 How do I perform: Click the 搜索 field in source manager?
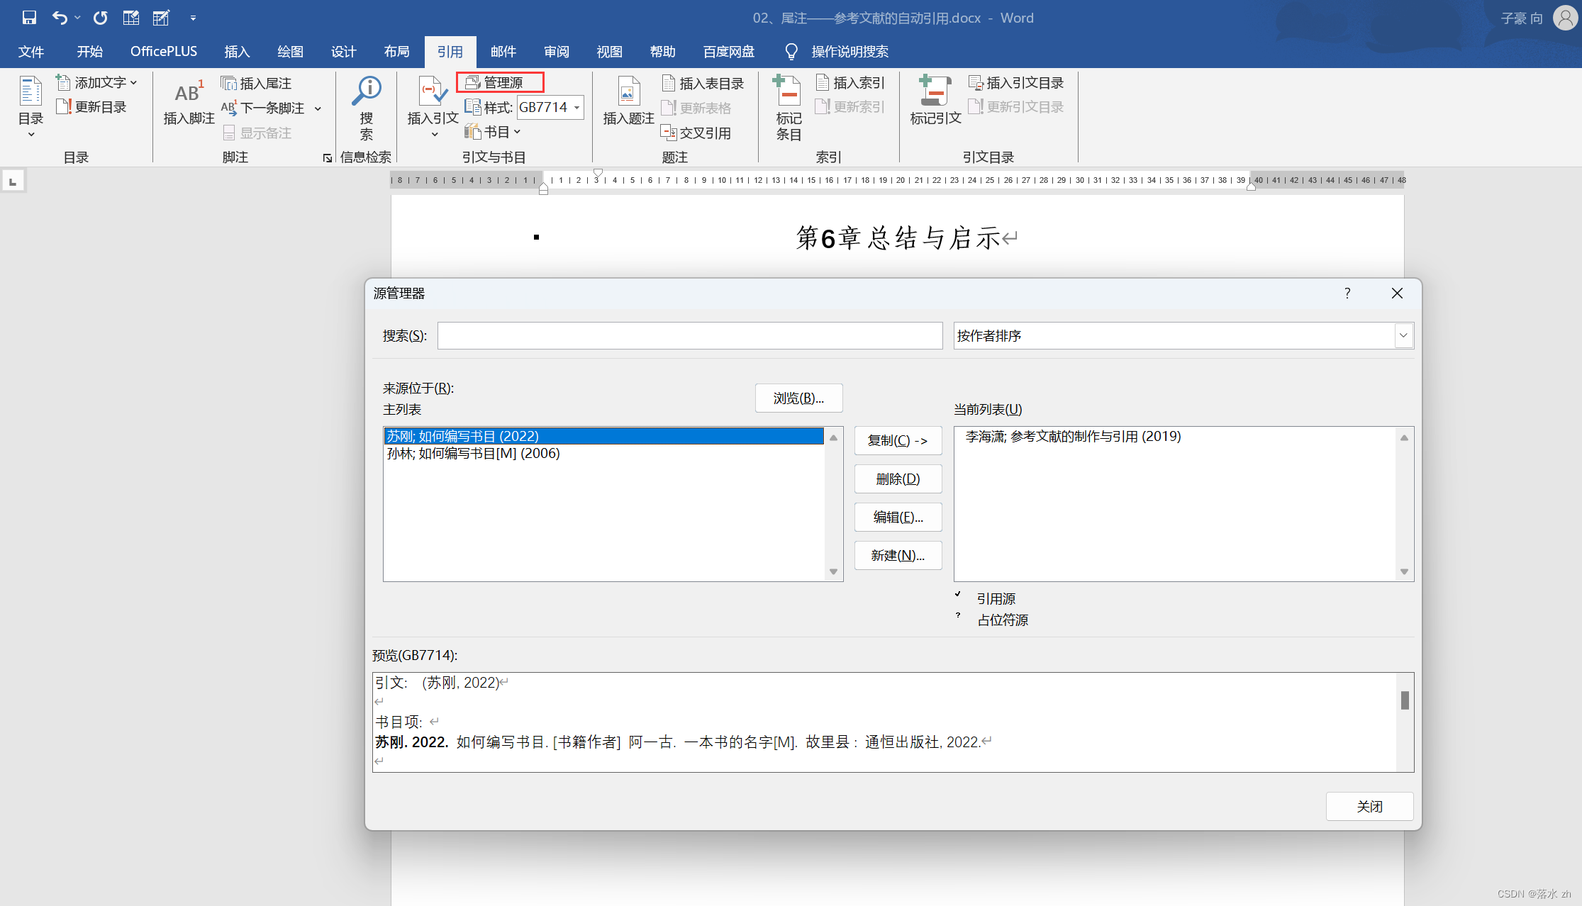[690, 336]
